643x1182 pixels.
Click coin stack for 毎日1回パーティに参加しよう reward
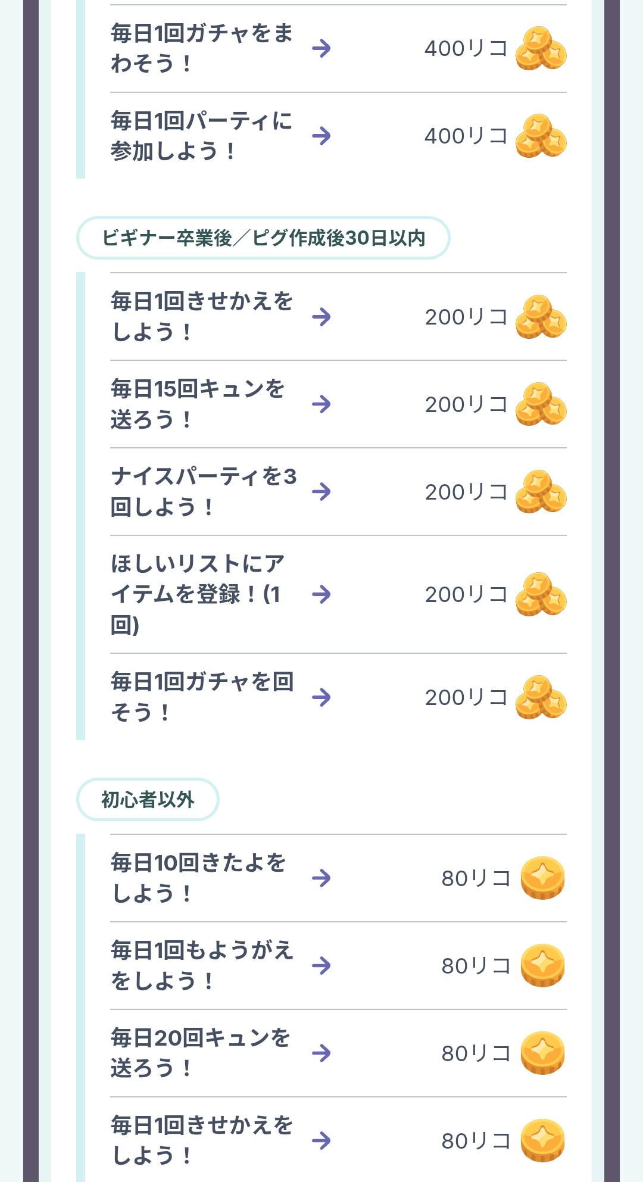point(541,136)
